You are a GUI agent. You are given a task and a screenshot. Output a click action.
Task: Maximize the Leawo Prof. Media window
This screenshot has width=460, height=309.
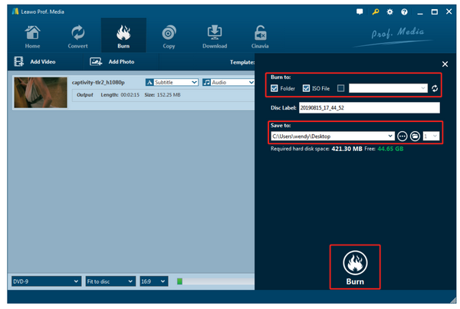pyautogui.click(x=435, y=12)
